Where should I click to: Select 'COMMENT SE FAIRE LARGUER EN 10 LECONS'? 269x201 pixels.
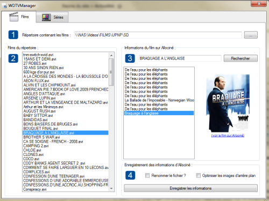(66, 168)
